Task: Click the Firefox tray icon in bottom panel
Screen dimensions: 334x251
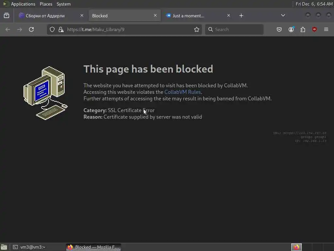Action: 296,247
